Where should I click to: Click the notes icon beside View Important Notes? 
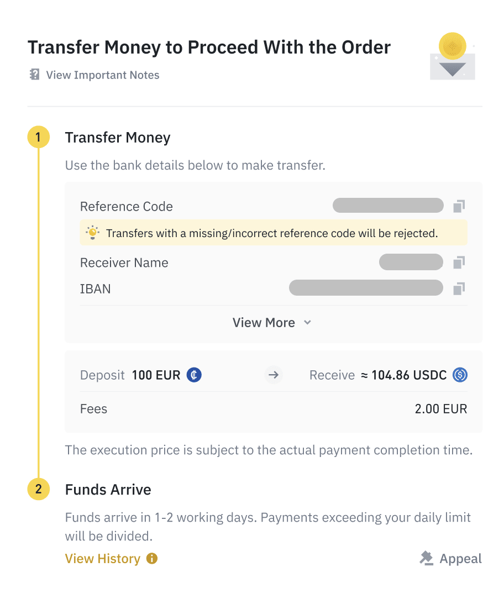[x=34, y=75]
